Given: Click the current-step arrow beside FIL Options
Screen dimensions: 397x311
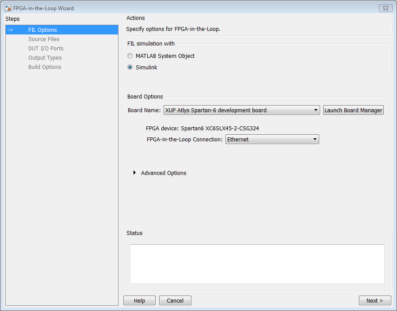Looking at the screenshot, I should pyautogui.click(x=10, y=30).
